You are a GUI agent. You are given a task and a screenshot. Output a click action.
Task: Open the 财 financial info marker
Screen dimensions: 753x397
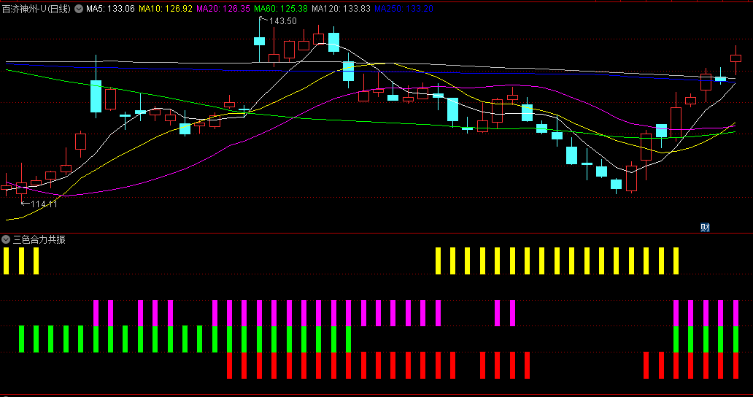click(x=705, y=228)
